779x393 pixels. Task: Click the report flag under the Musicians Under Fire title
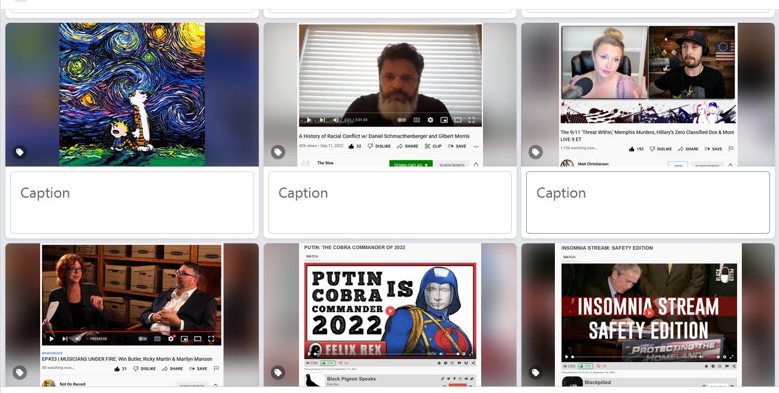[216, 368]
